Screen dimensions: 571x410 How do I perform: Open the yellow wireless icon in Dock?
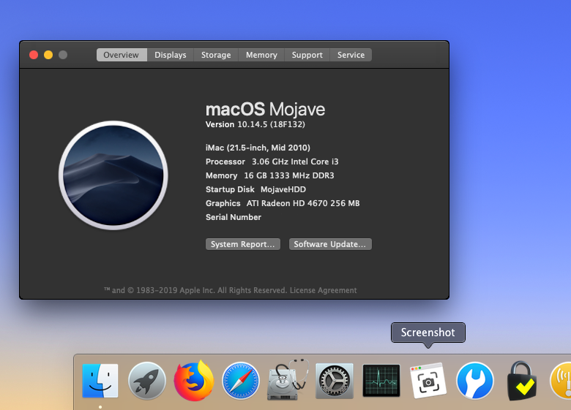(x=561, y=381)
